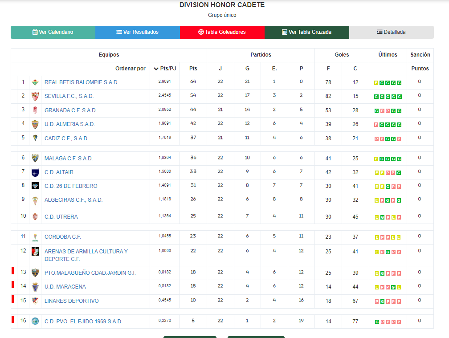Open the Ver Calendario tab
This screenshot has width=449, height=338.
tap(53, 32)
